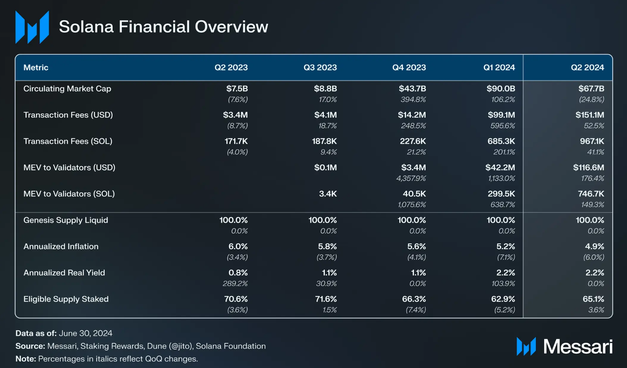Click the '$90.0B' market cap value
Screen dimensions: 627x368
click(501, 89)
